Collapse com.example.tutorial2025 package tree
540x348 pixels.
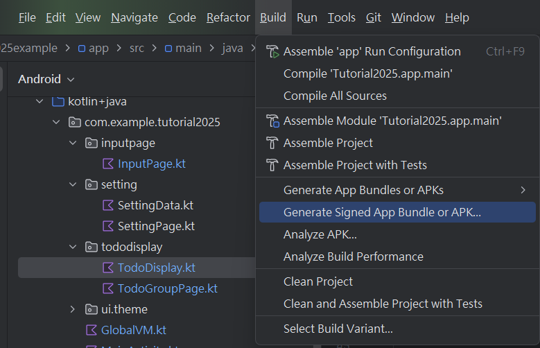point(56,123)
